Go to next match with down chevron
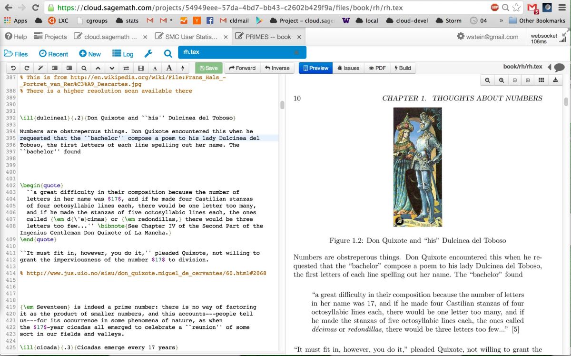This screenshot has width=571, height=356. tap(112, 68)
